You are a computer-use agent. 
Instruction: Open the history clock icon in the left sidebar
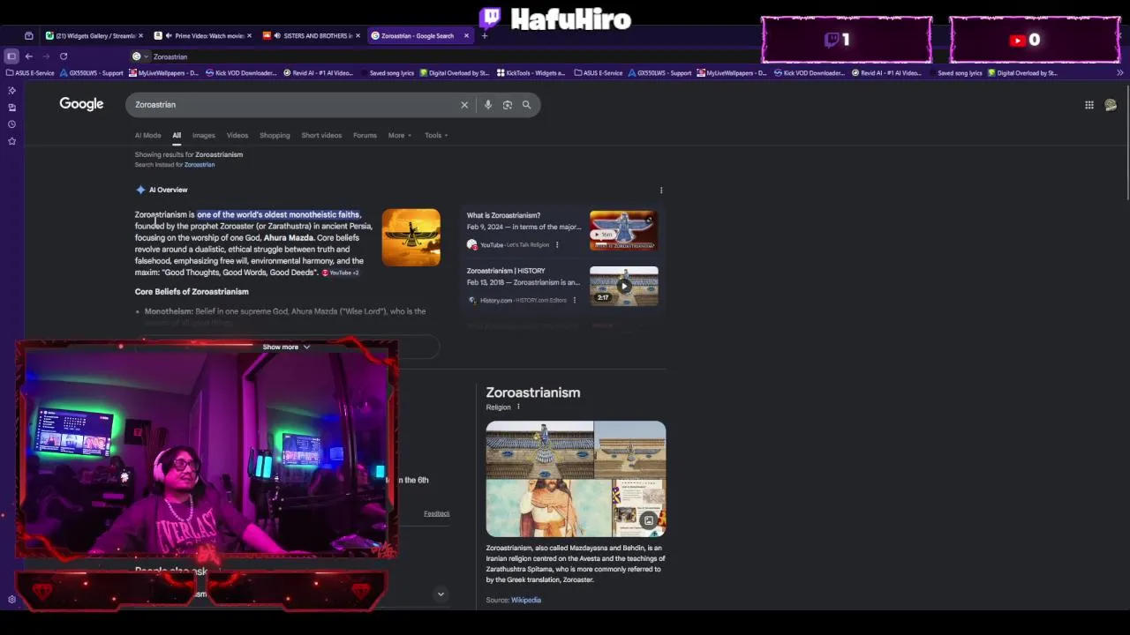[11, 124]
